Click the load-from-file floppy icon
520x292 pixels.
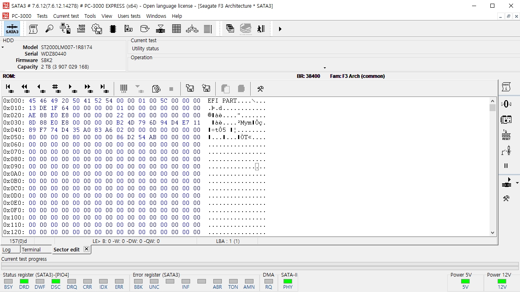pyautogui.click(x=190, y=88)
